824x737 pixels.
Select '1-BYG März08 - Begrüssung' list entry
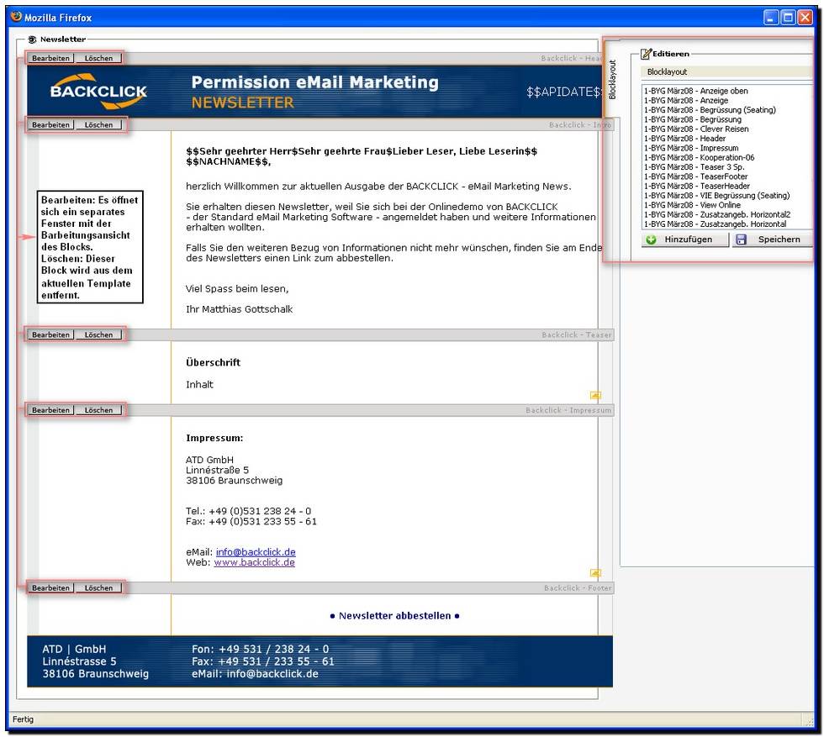coord(693,119)
